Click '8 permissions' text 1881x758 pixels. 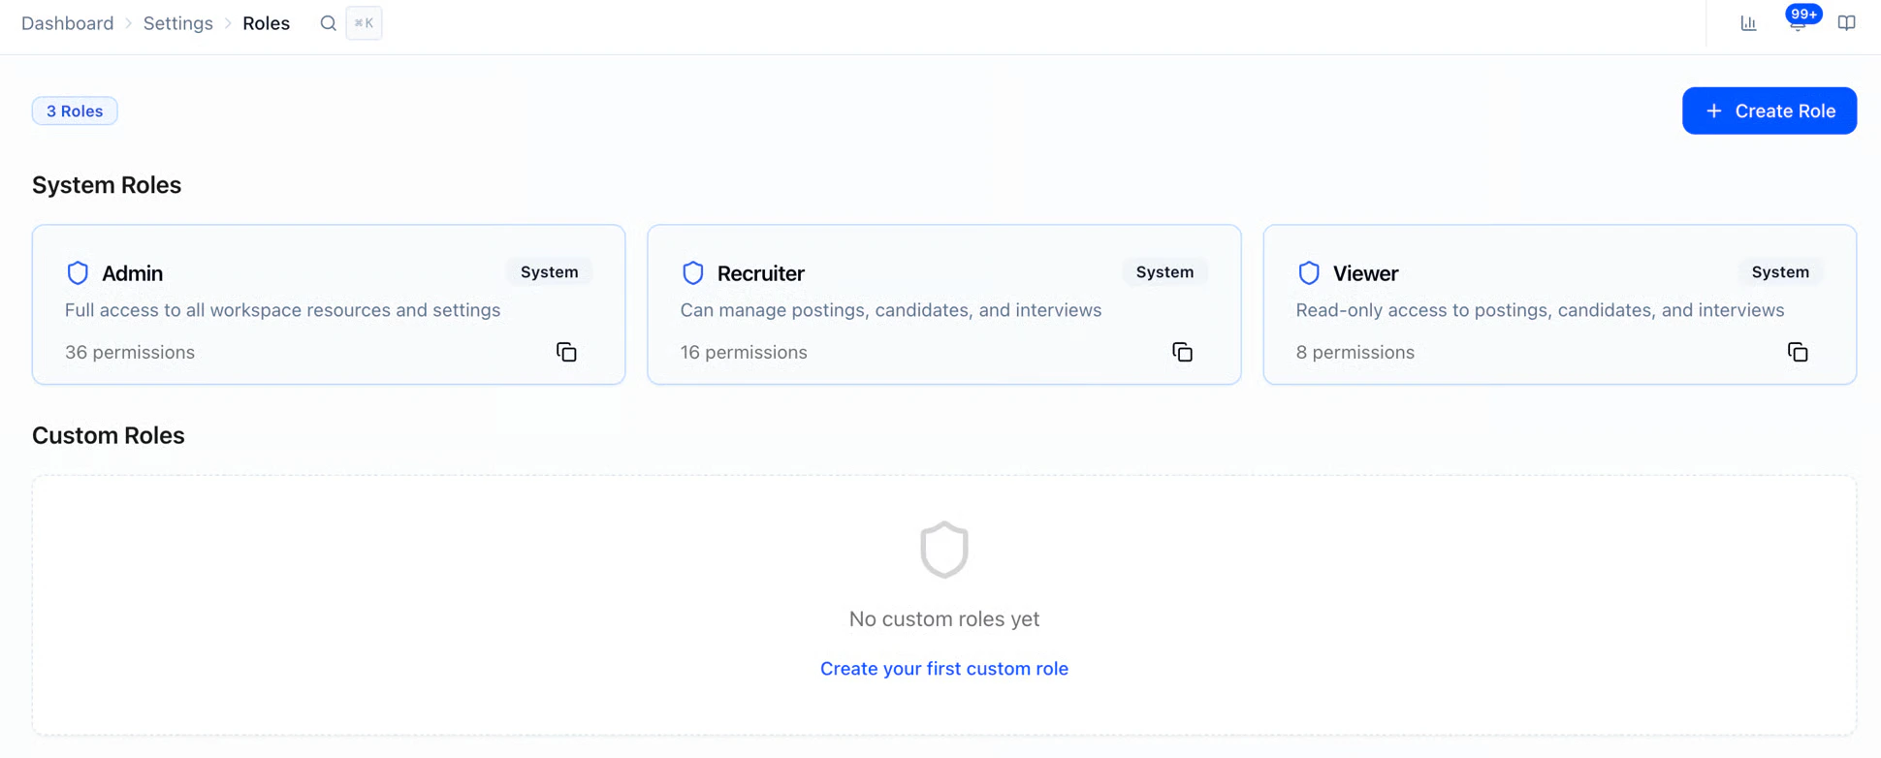coord(1355,352)
